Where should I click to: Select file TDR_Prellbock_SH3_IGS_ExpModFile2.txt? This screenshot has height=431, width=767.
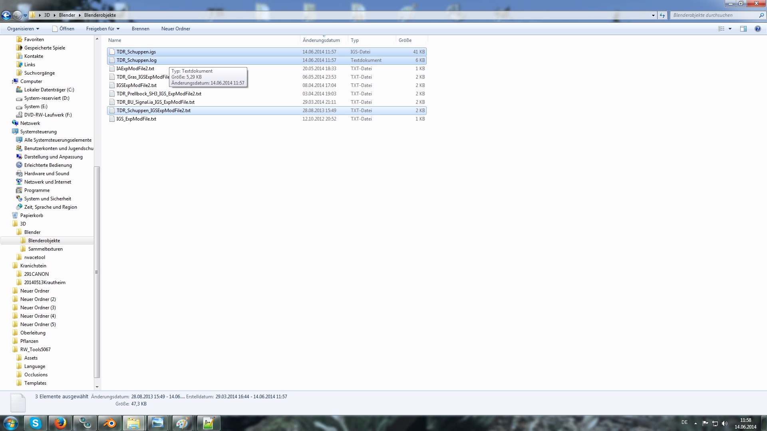tap(159, 94)
